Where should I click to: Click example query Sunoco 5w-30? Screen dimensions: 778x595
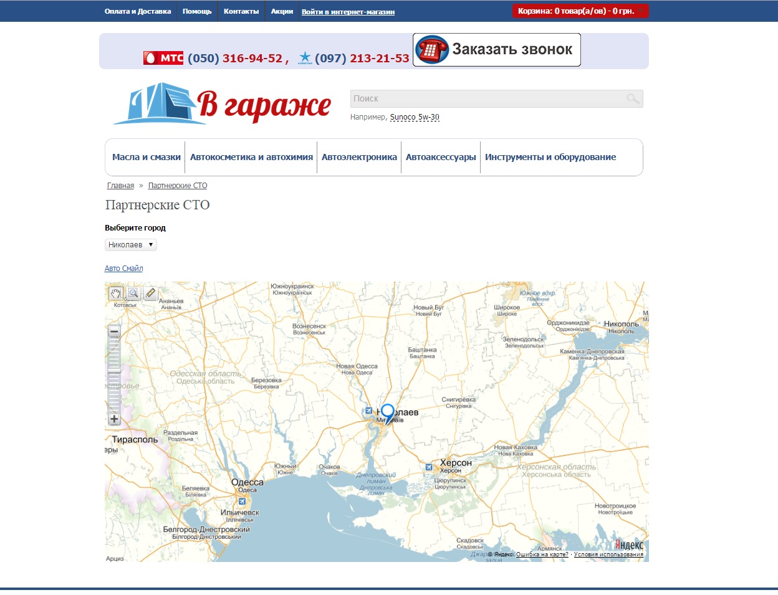pos(415,117)
